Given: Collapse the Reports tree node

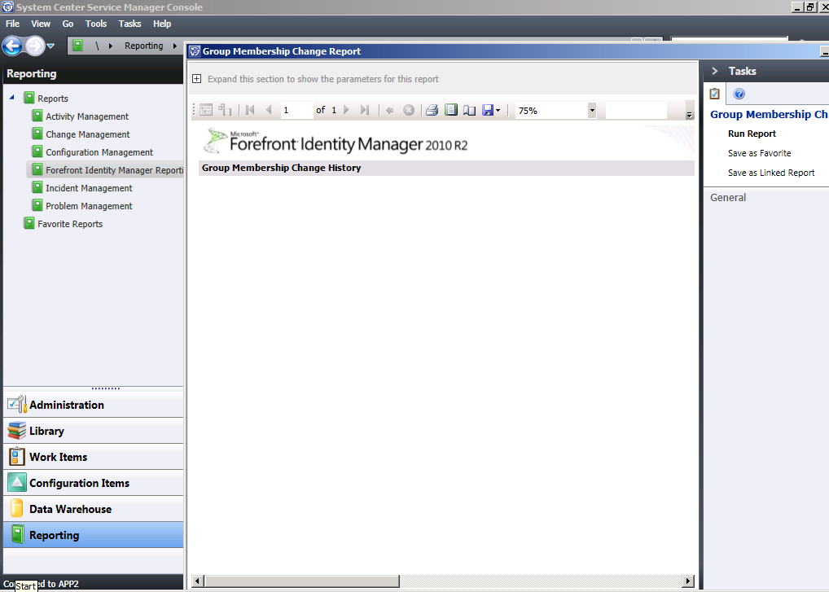Looking at the screenshot, I should 11,98.
